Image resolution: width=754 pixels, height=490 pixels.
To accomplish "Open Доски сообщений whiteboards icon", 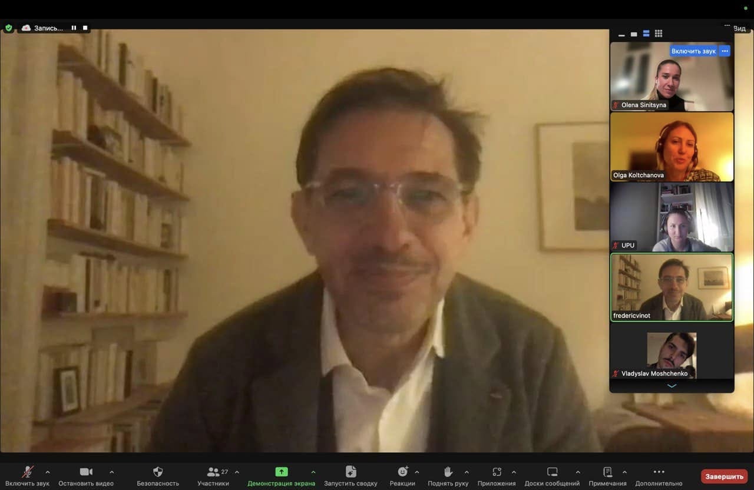I will (x=552, y=472).
